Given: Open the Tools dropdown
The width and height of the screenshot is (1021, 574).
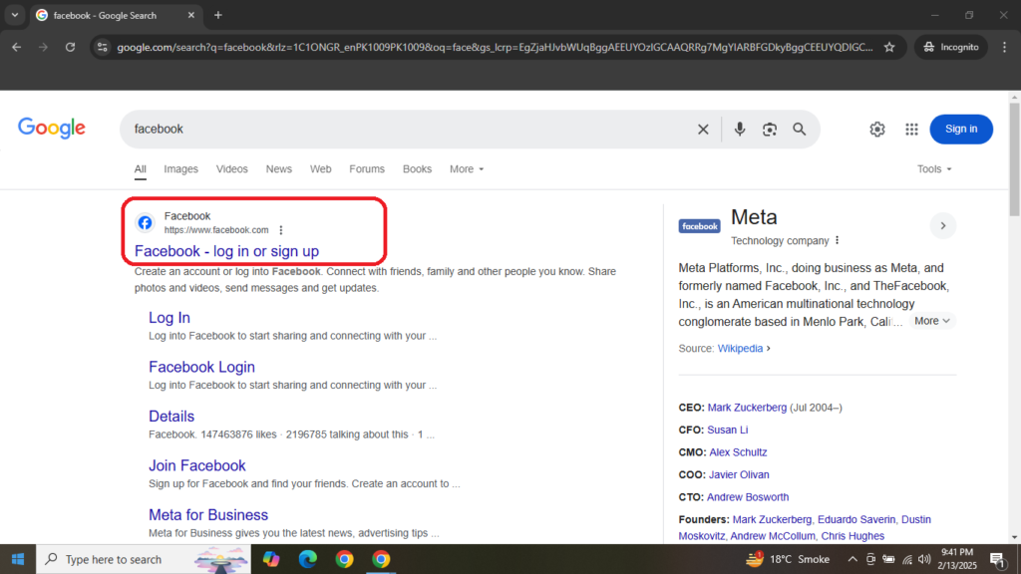Looking at the screenshot, I should 933,168.
